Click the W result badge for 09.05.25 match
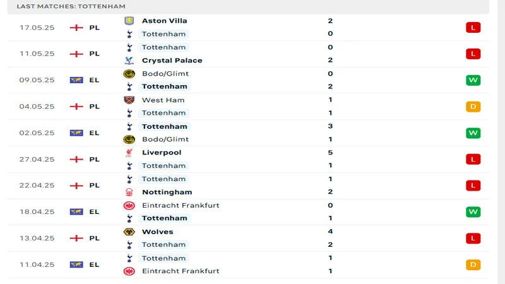Image resolution: width=505 pixels, height=284 pixels. point(473,80)
